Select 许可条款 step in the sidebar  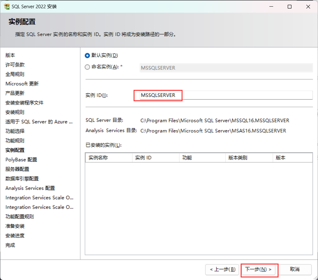(x=15, y=65)
